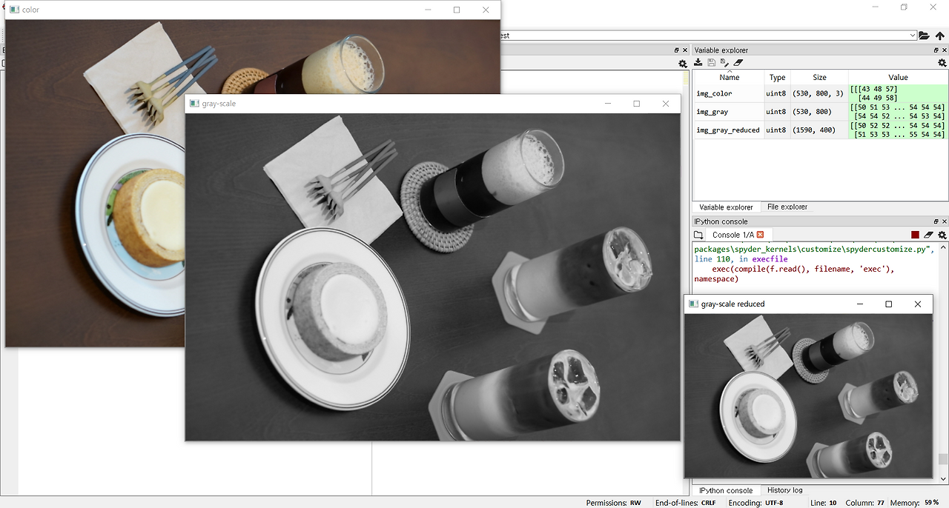Import data into the Variable explorer

698,61
